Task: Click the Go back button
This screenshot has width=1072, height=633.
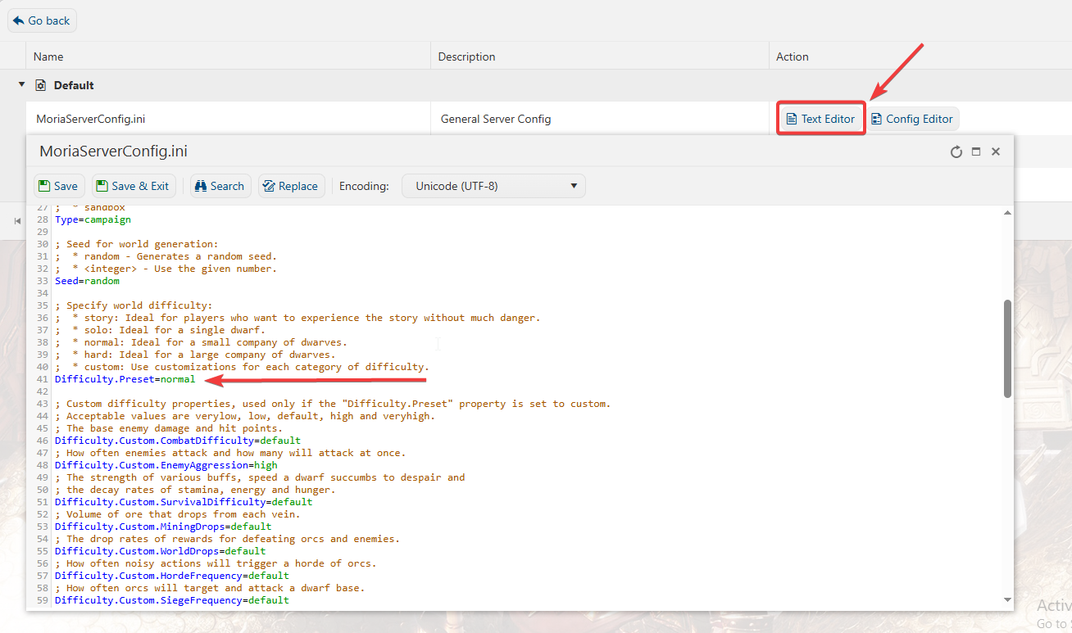Action: point(42,20)
